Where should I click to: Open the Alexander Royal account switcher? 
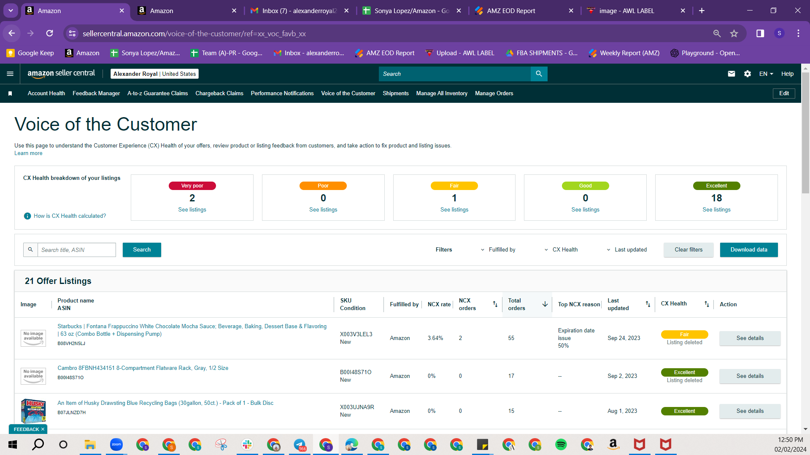tap(154, 74)
